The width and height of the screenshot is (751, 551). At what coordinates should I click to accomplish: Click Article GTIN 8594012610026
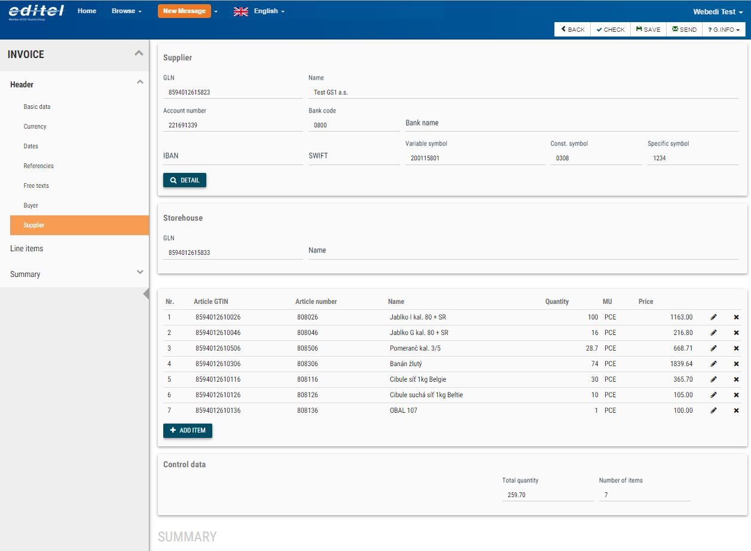pyautogui.click(x=218, y=317)
